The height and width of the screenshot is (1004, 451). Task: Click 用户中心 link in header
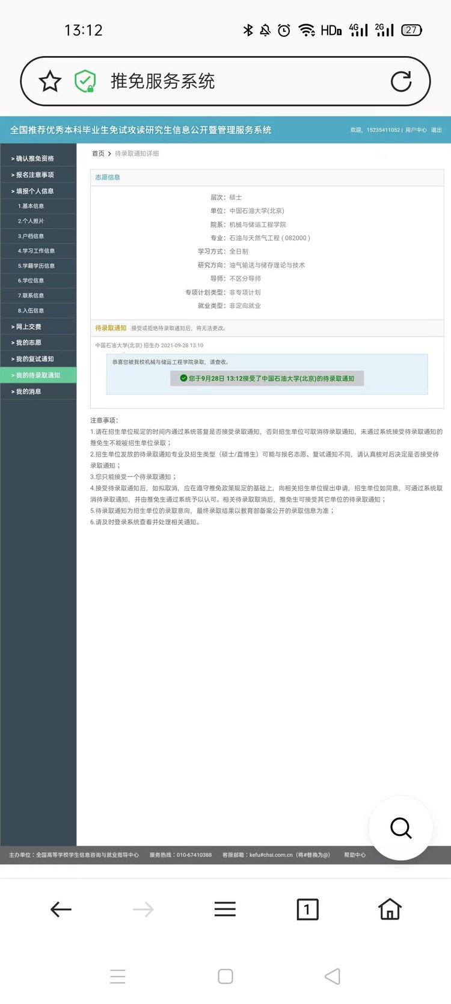tap(416, 130)
